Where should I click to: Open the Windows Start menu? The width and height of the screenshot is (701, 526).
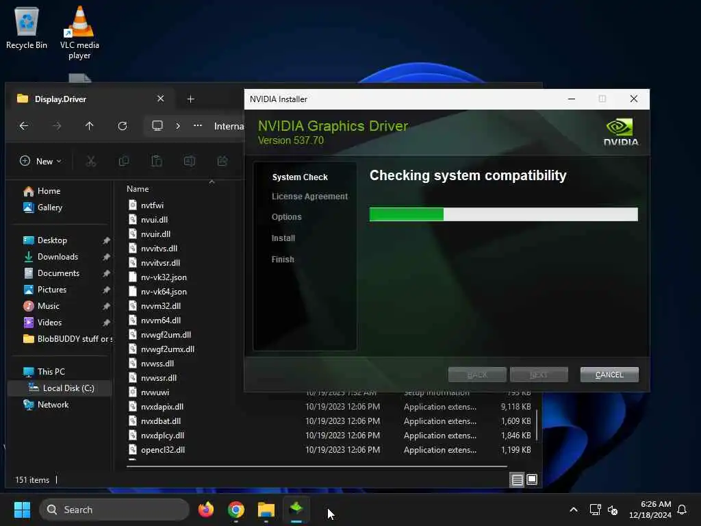pos(22,510)
